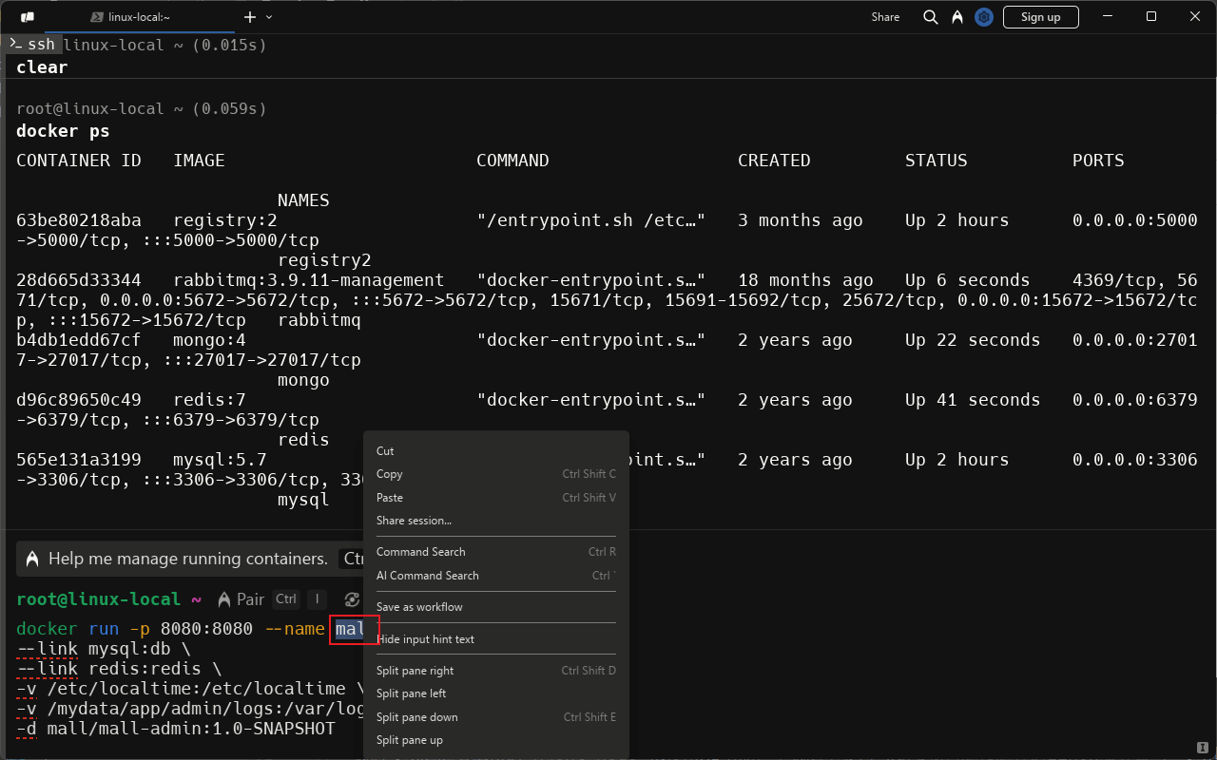
Task: Open Warp AI icon in title bar
Action: 957,17
